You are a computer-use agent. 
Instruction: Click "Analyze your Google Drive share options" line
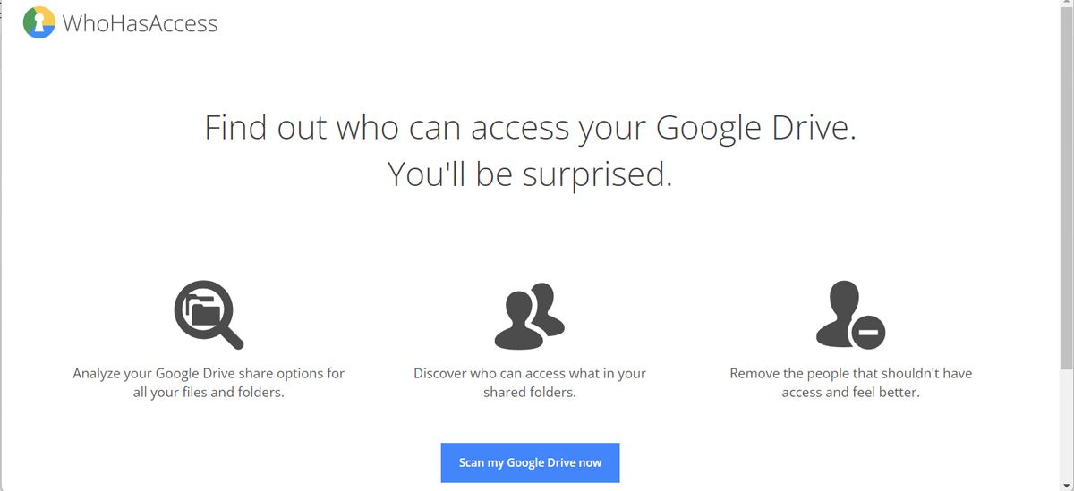point(209,373)
